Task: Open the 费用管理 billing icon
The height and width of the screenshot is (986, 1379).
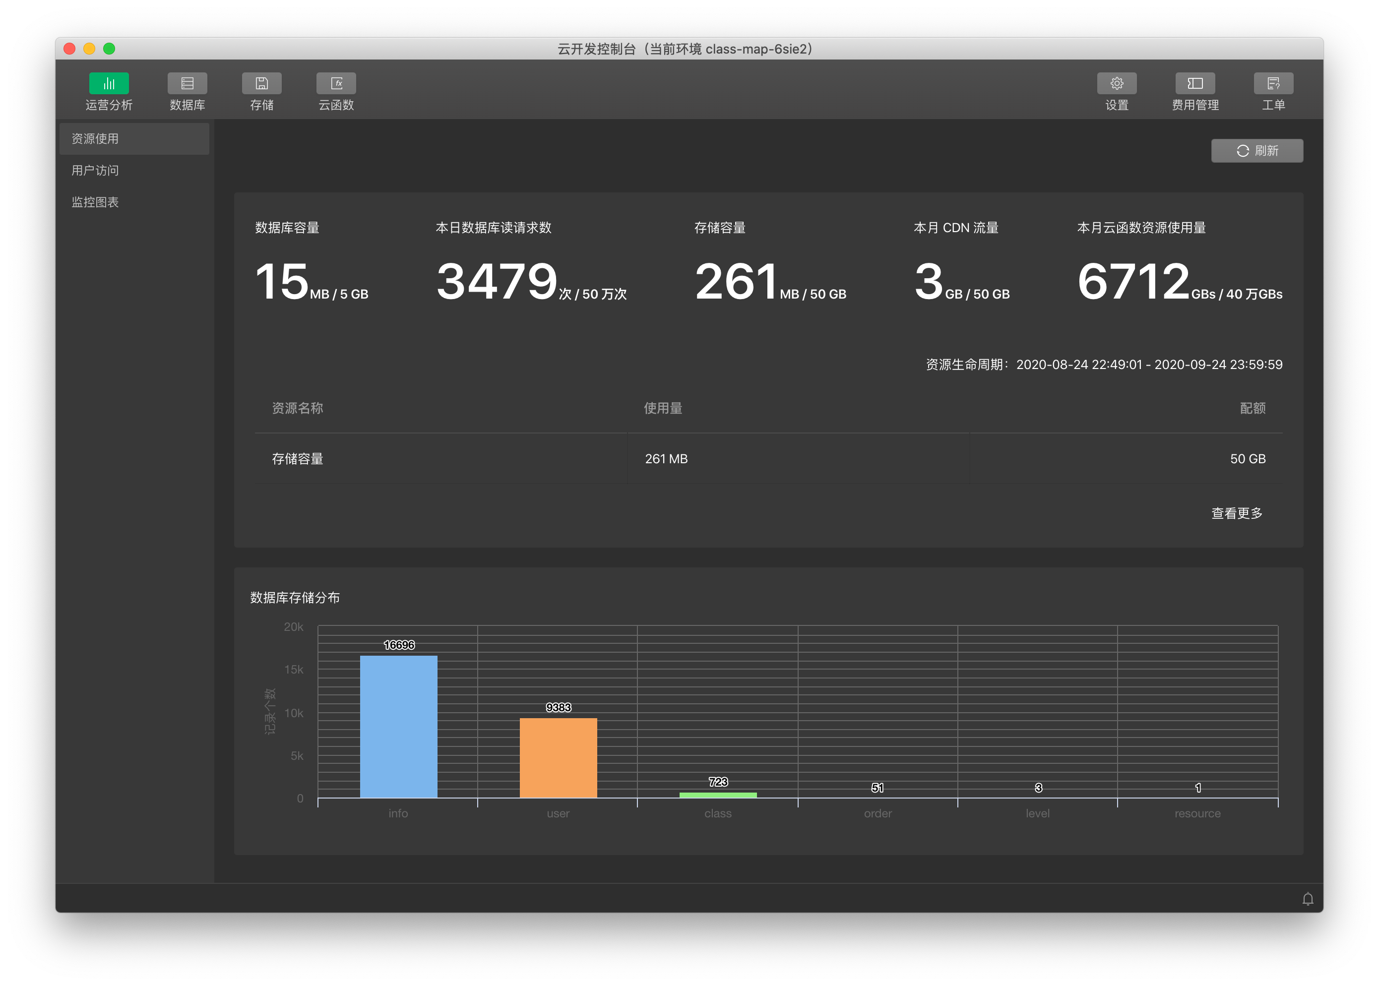Action: coord(1194,84)
